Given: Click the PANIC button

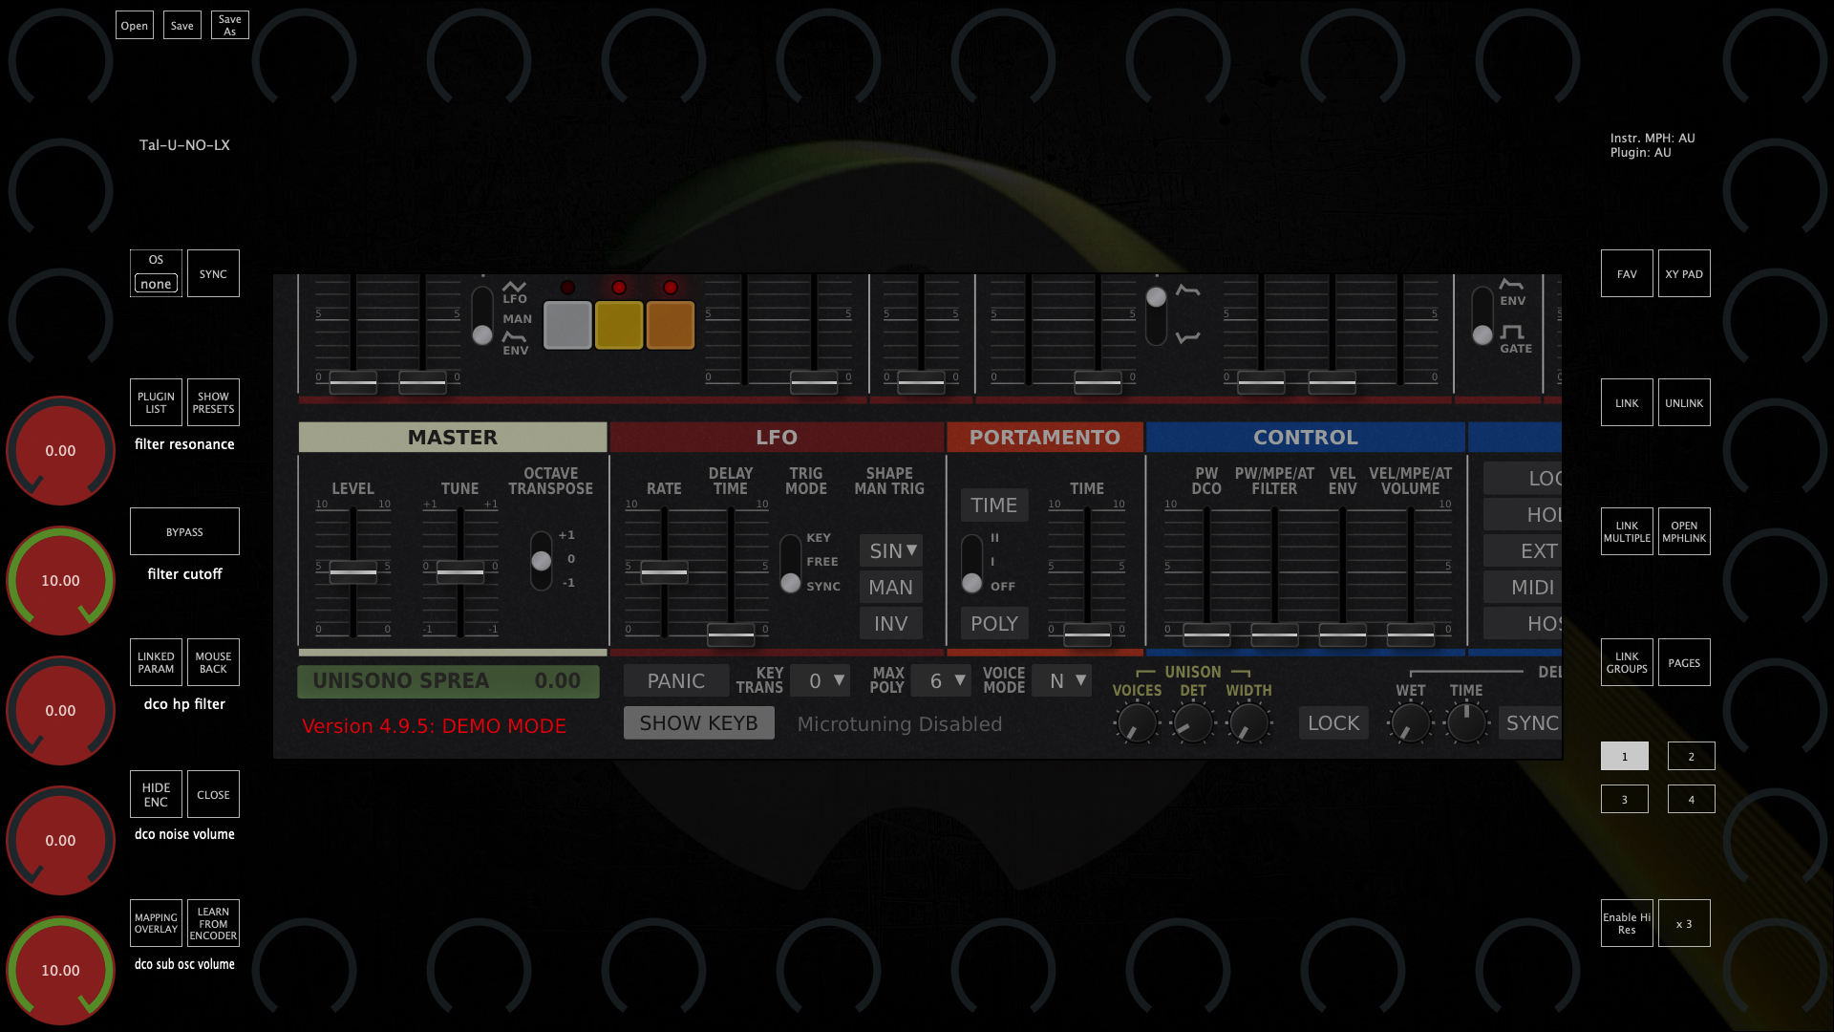Looking at the screenshot, I should (x=676, y=681).
